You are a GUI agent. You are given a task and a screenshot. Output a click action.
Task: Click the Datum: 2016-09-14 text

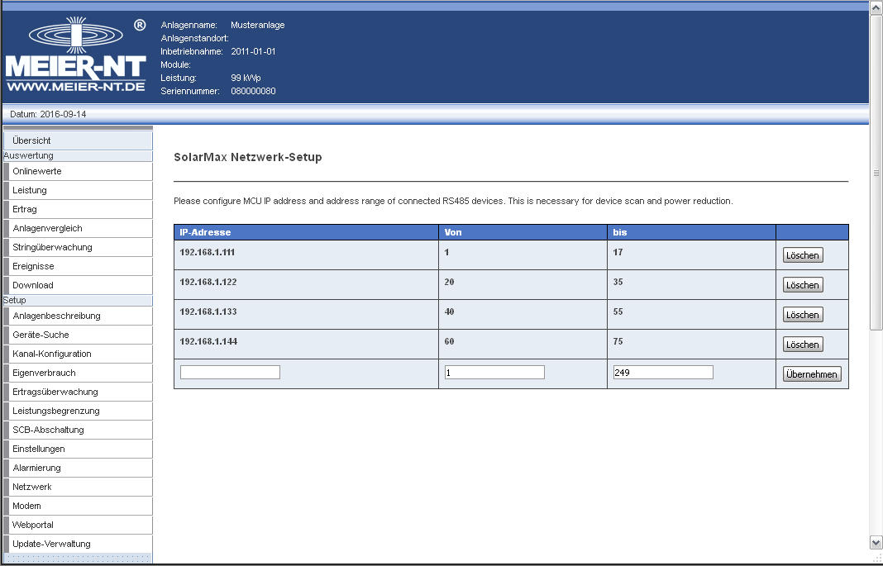48,114
